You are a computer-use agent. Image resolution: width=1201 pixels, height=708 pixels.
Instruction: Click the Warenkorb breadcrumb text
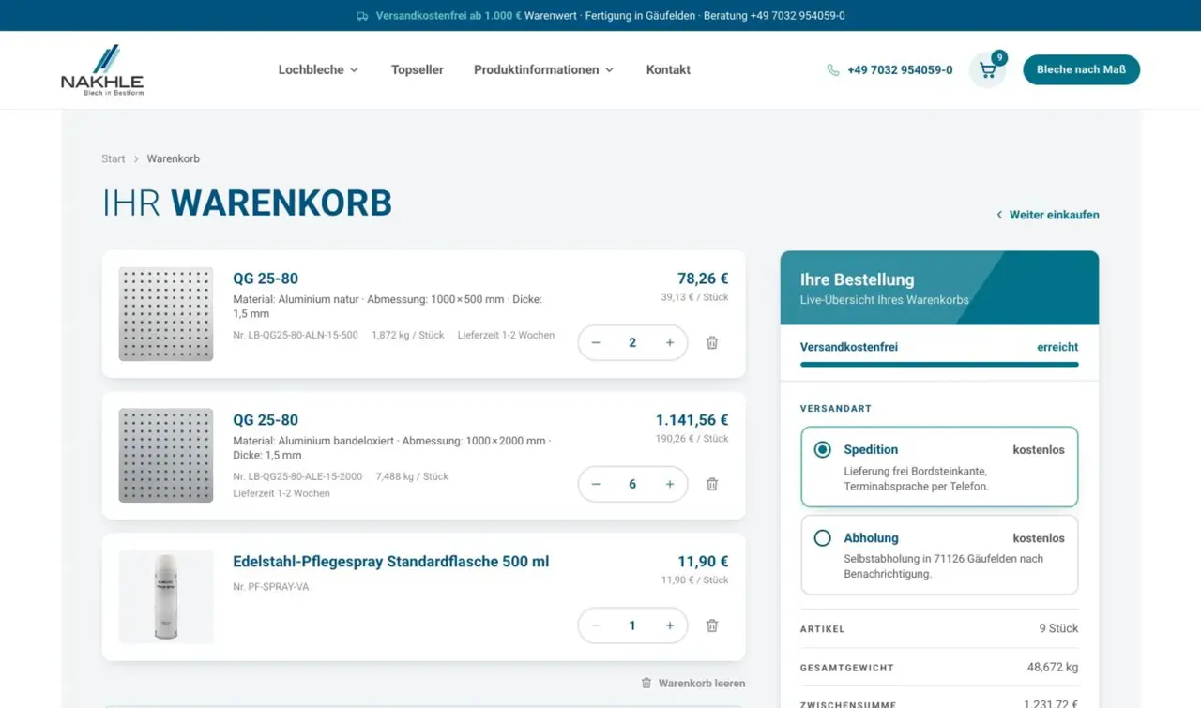[x=174, y=159]
